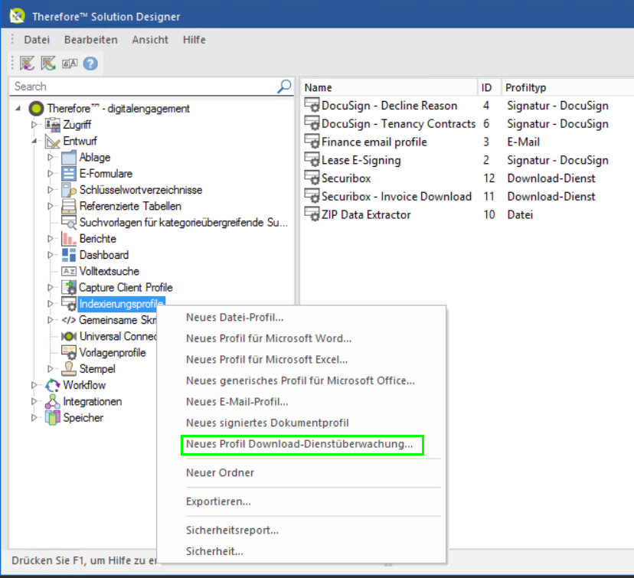The height and width of the screenshot is (578, 634).
Task: Click the Integrationen icon
Action: click(x=53, y=401)
